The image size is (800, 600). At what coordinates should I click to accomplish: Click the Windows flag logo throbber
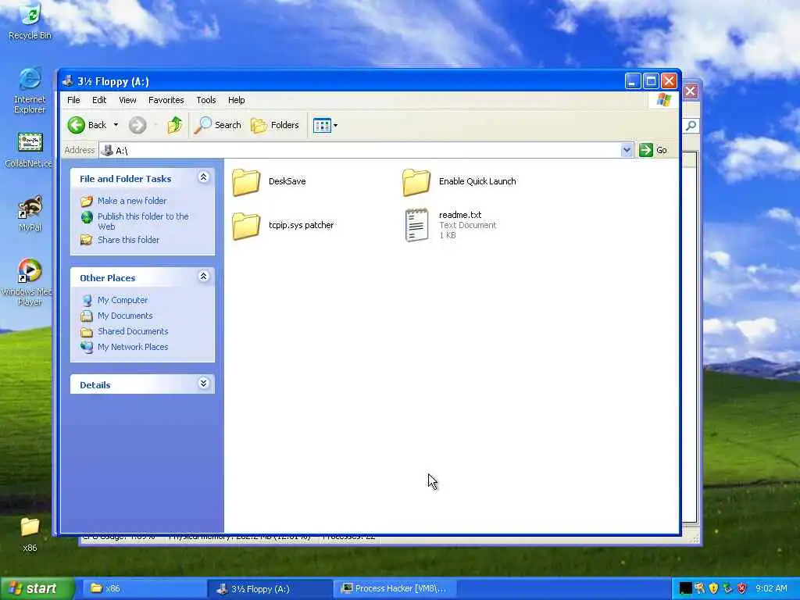click(x=664, y=100)
